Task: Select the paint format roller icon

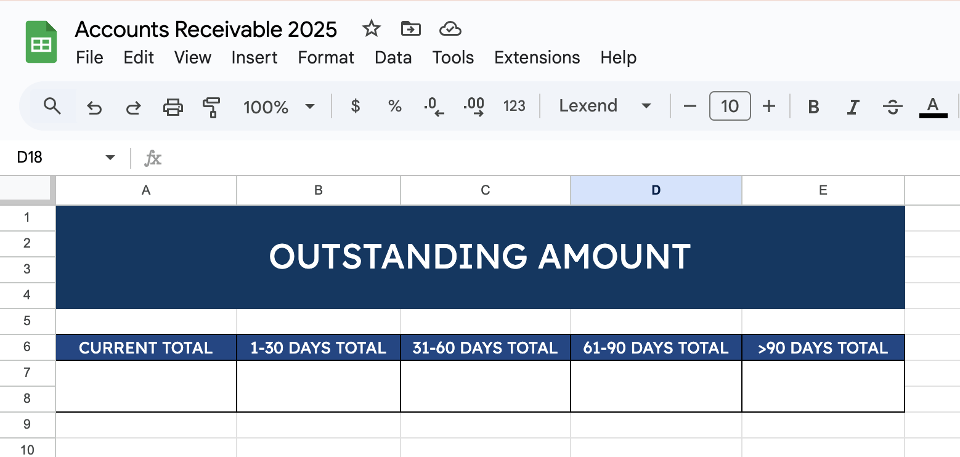Action: coord(211,107)
